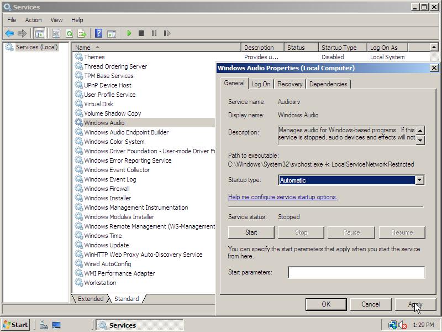Image resolution: width=442 pixels, height=332 pixels.
Task: Select the Volume Shadow Copy service
Action: pyautogui.click(x=113, y=113)
